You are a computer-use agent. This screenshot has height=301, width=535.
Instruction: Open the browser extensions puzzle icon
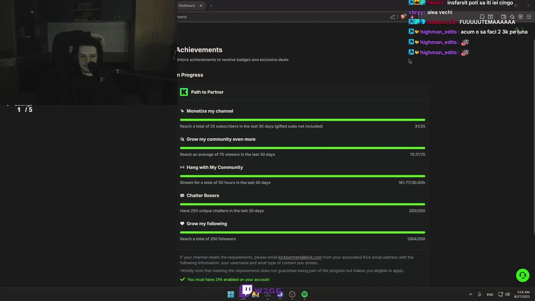(x=482, y=17)
